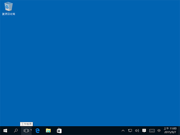Viewport: 180px width, 135px height.
Task: Click the network status tray icon
Action: 130,131
